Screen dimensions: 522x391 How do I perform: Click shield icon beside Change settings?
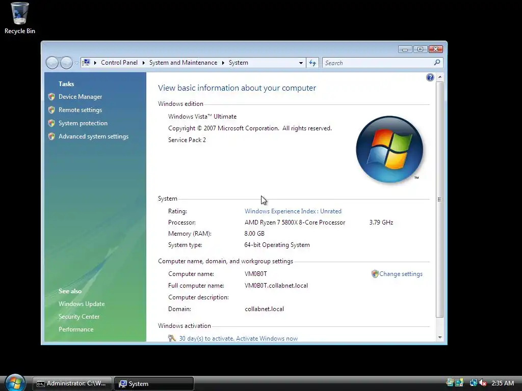pyautogui.click(x=375, y=274)
